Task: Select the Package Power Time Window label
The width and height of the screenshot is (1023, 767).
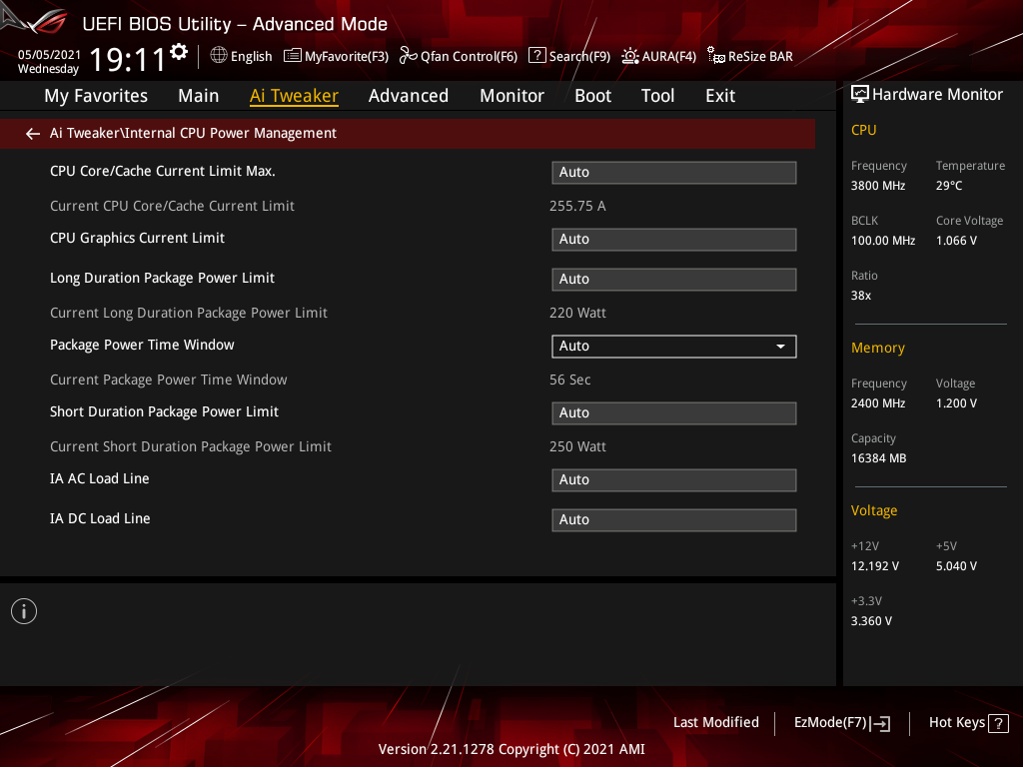Action: 142,345
